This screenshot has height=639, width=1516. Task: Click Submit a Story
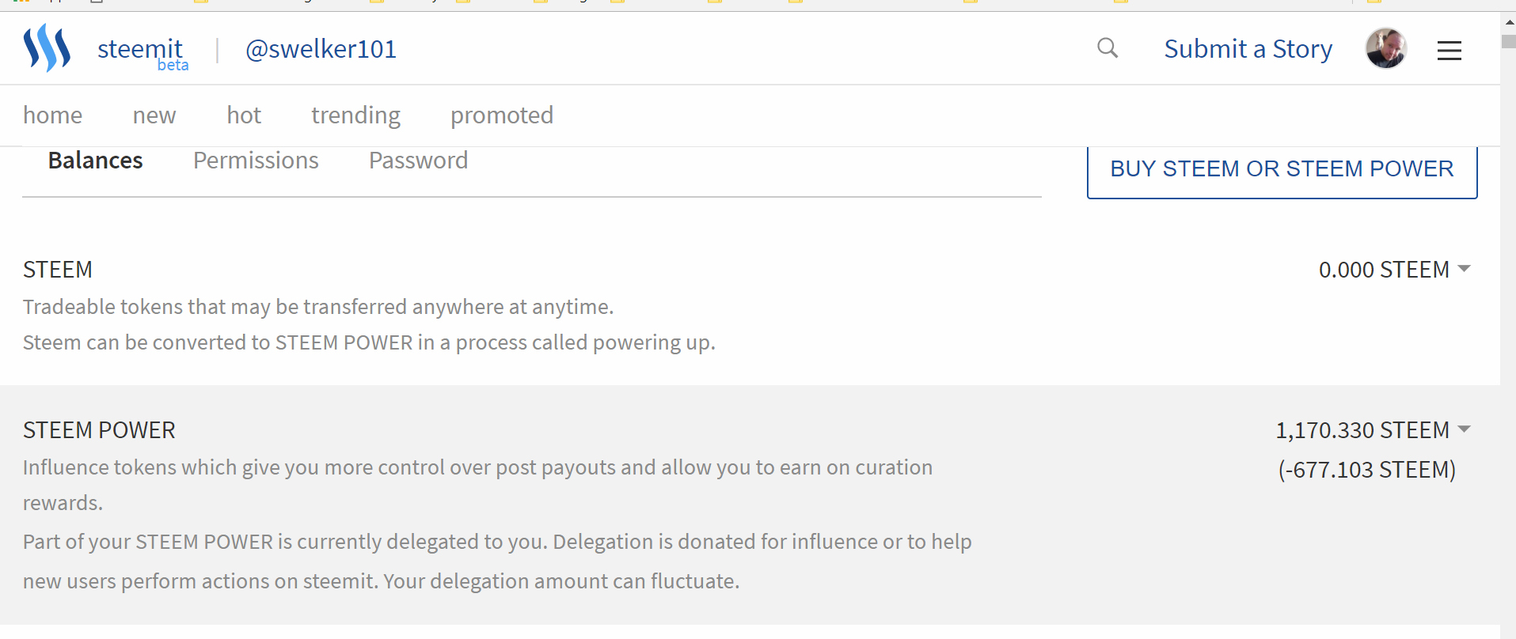point(1248,49)
